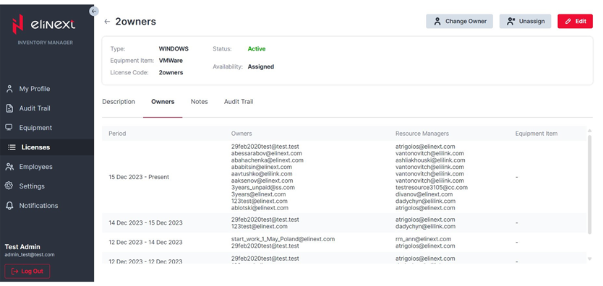The height and width of the screenshot is (286, 603).
Task: Open Settings gear icon
Action: click(9, 186)
